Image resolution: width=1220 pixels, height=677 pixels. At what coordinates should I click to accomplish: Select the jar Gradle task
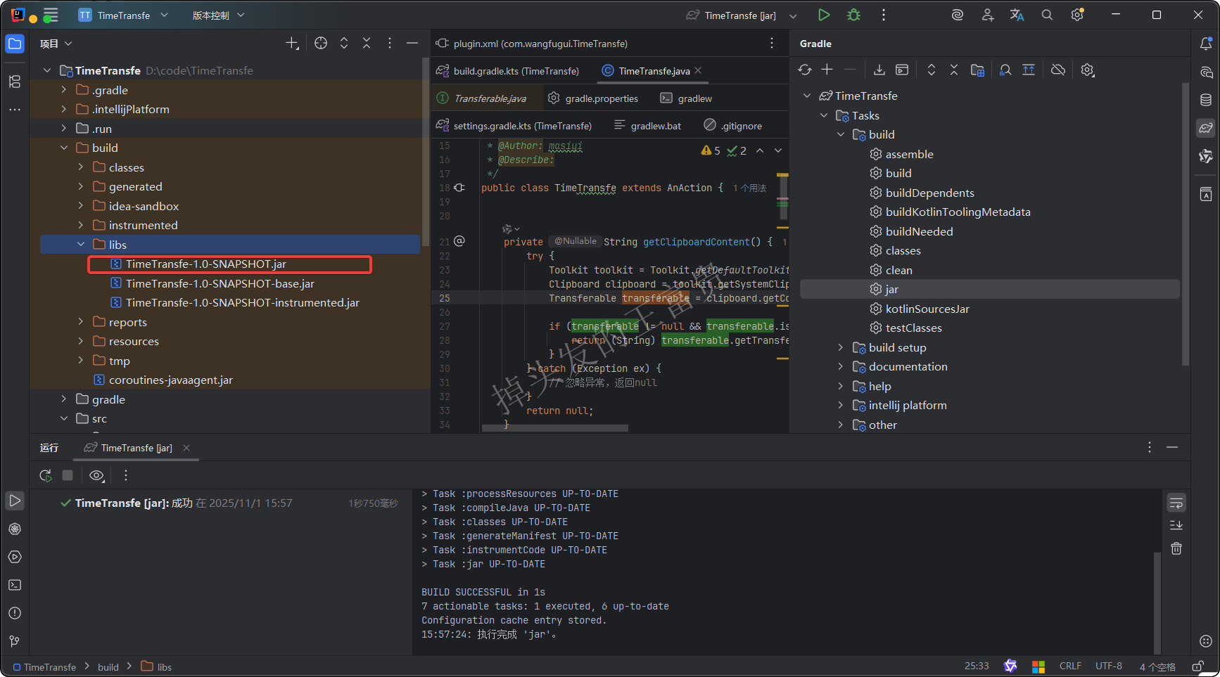[x=989, y=289]
